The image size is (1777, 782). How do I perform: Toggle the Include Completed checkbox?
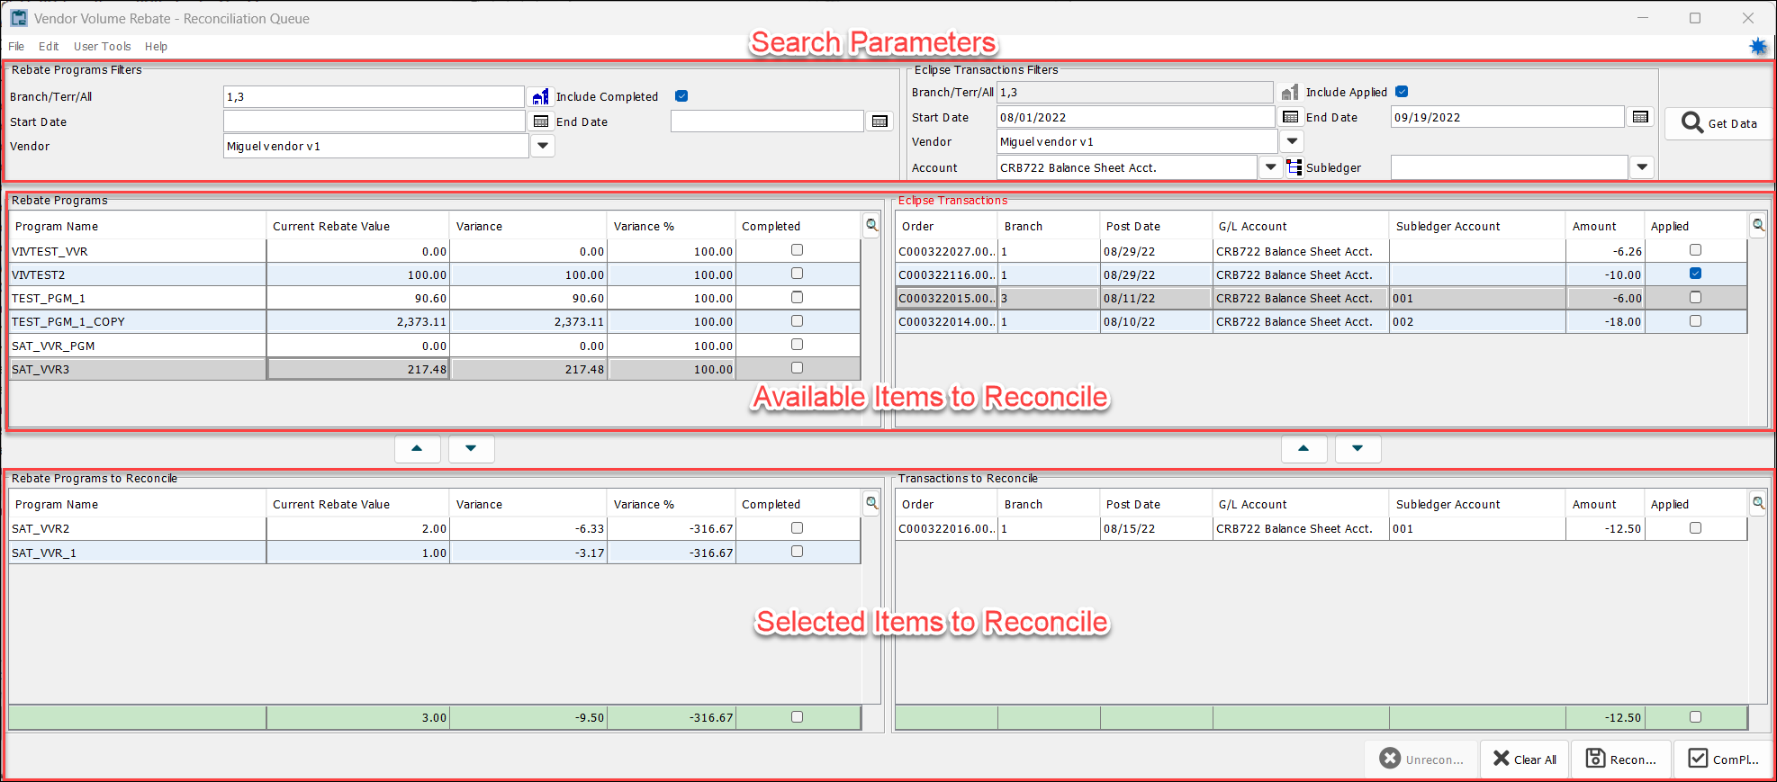click(681, 96)
